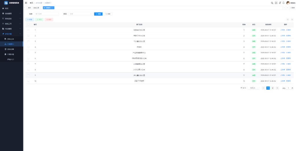Switch to the 首页 tab
Viewport: 296px width, 151px height.
point(29,8)
